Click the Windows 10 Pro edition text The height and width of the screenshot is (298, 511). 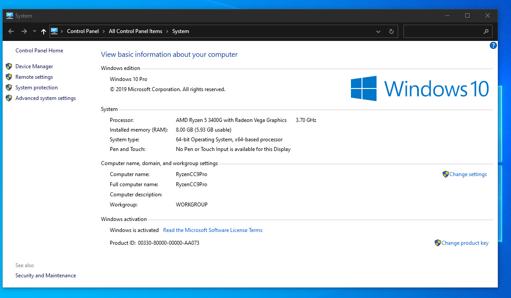(x=128, y=79)
